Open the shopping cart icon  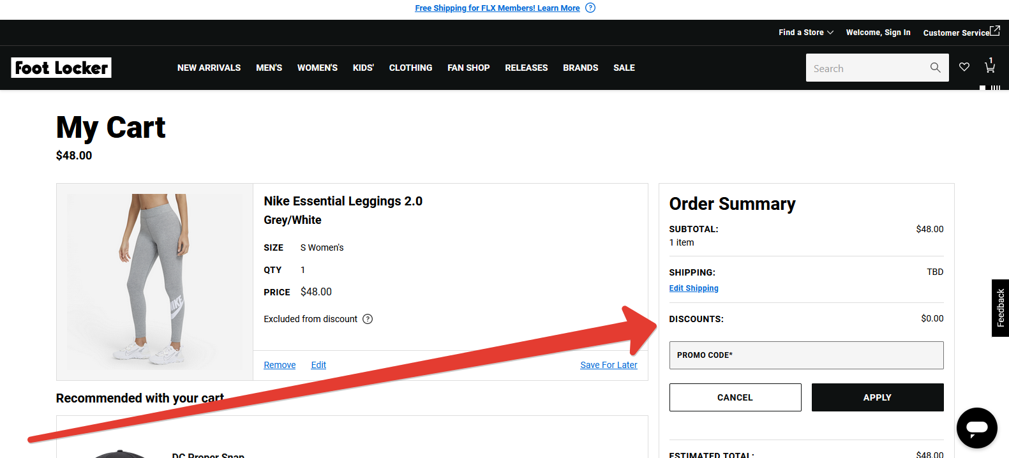[990, 66]
